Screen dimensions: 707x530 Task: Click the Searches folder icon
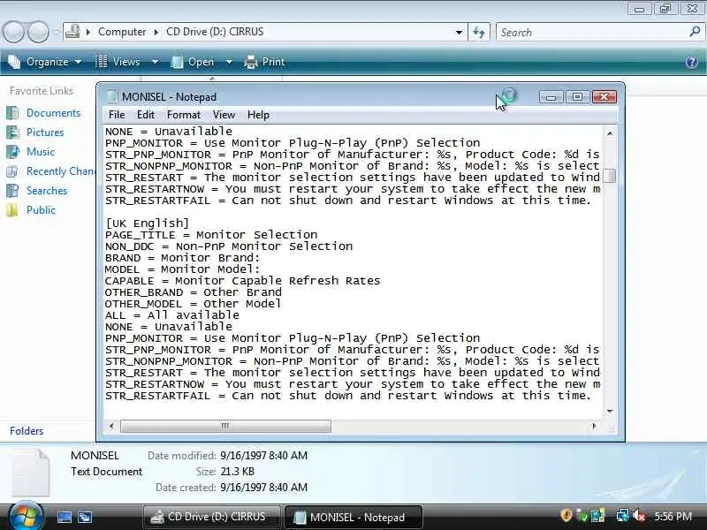(12, 191)
